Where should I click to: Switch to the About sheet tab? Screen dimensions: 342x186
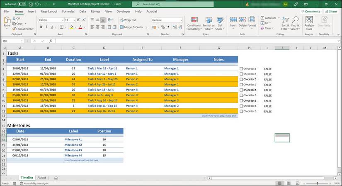[42, 178]
